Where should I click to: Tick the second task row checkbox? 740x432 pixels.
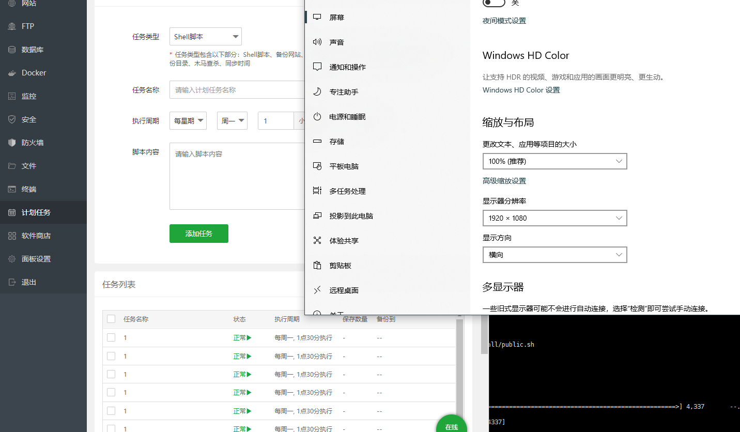point(111,356)
